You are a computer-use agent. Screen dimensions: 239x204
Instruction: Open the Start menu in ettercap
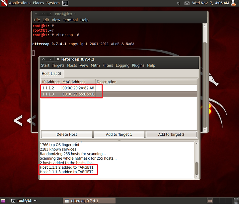coord(45,66)
